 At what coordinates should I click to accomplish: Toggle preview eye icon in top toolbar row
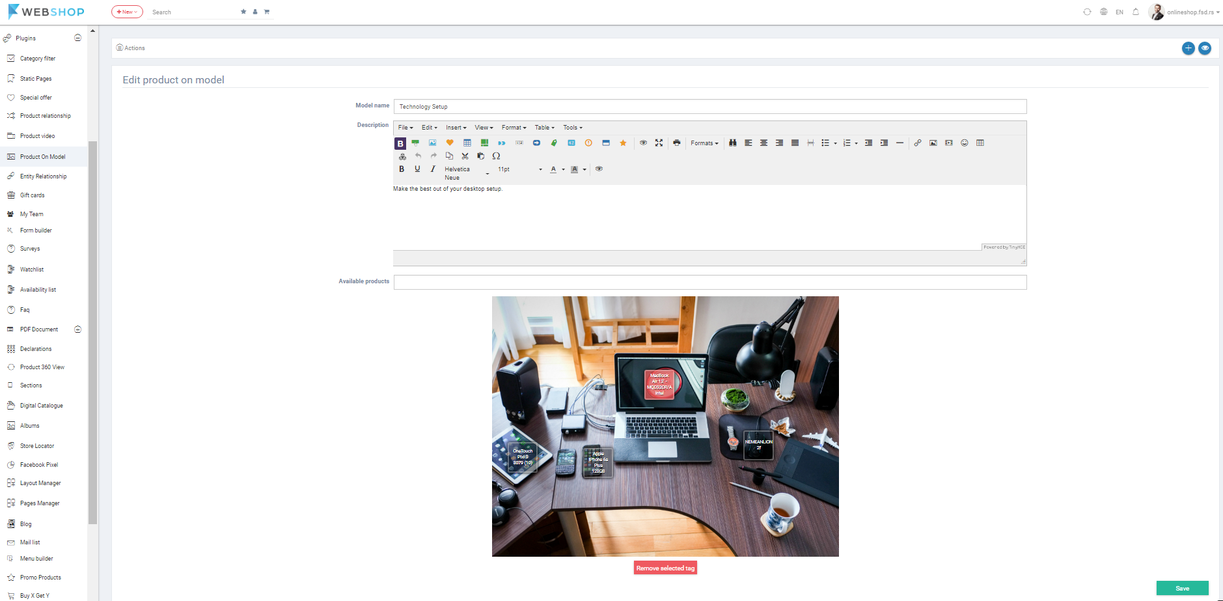pos(643,143)
